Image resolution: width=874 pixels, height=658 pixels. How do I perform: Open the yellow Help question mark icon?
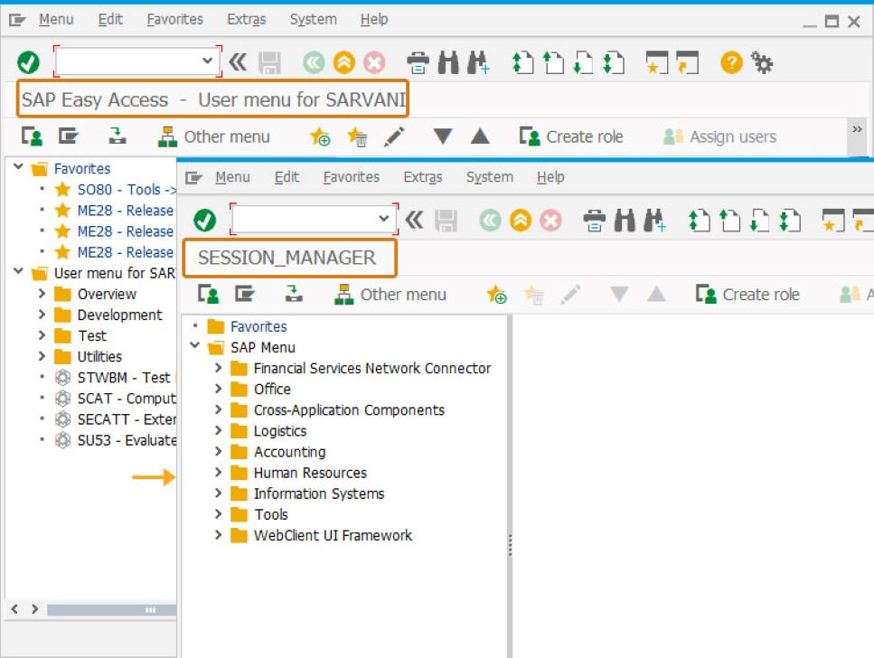[x=731, y=62]
